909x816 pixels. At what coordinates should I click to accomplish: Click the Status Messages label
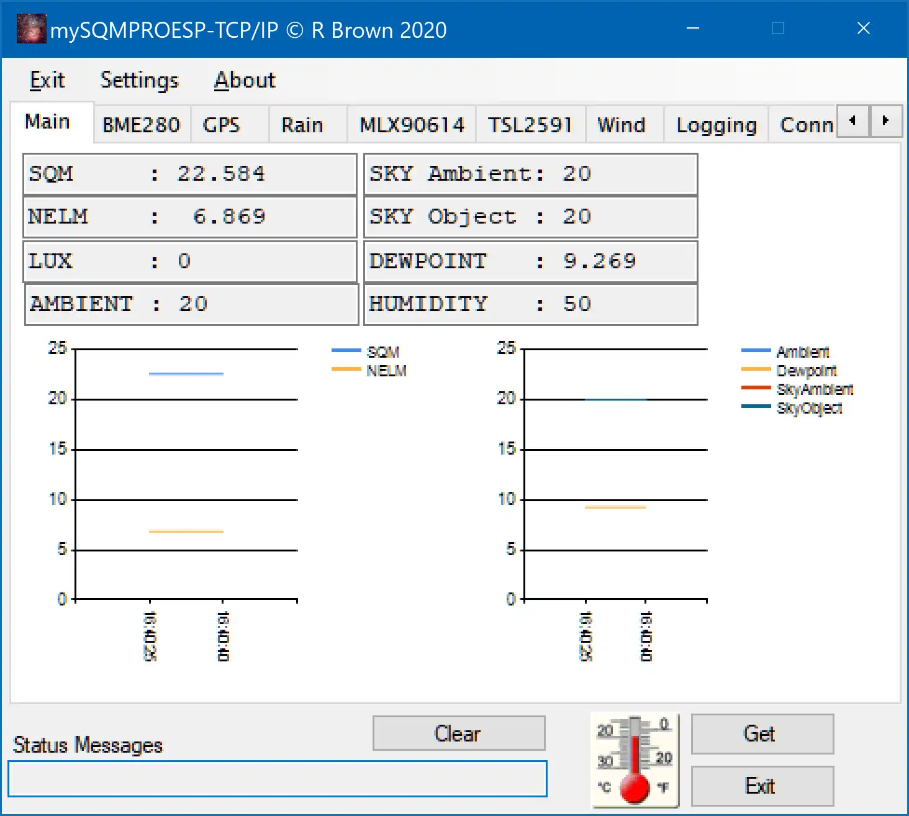(x=88, y=745)
